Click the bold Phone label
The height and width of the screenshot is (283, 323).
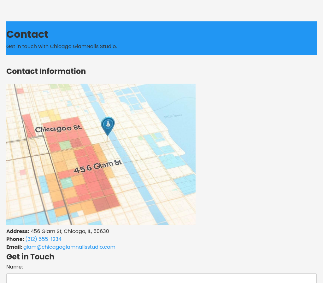tap(15, 239)
